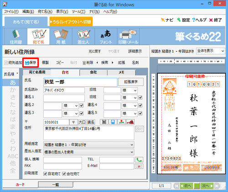
Task: Open the 連名2 honorific 様 dropdown
Action: pos(71,106)
